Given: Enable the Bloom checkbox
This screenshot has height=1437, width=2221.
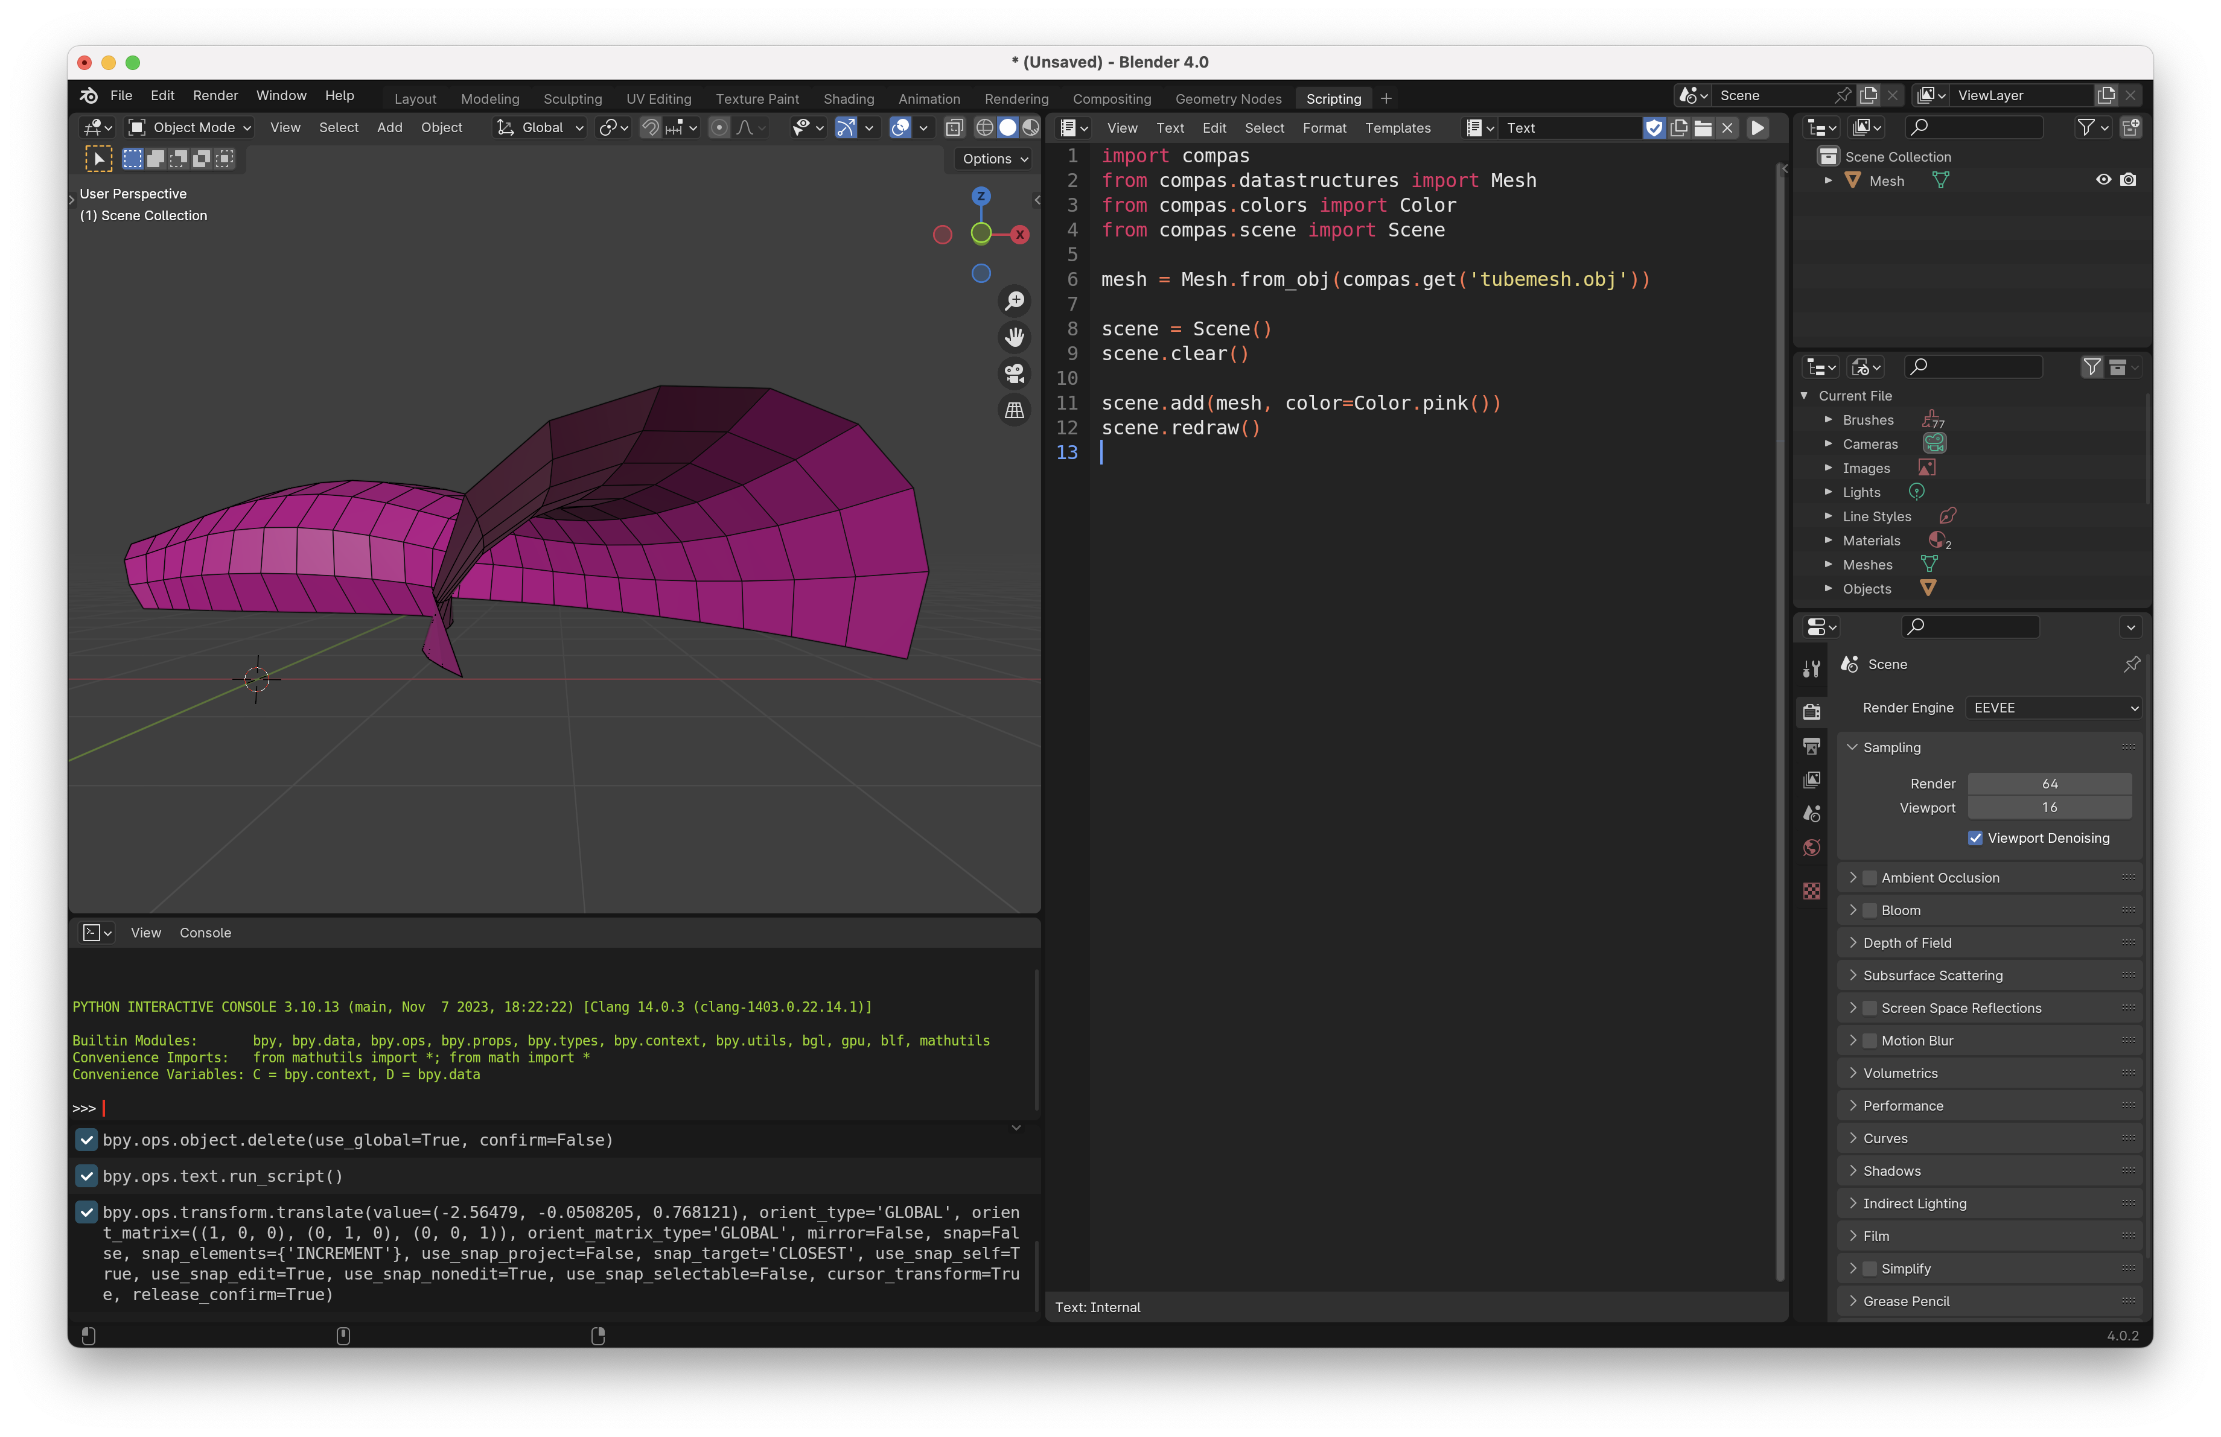Looking at the screenshot, I should pyautogui.click(x=1869, y=910).
